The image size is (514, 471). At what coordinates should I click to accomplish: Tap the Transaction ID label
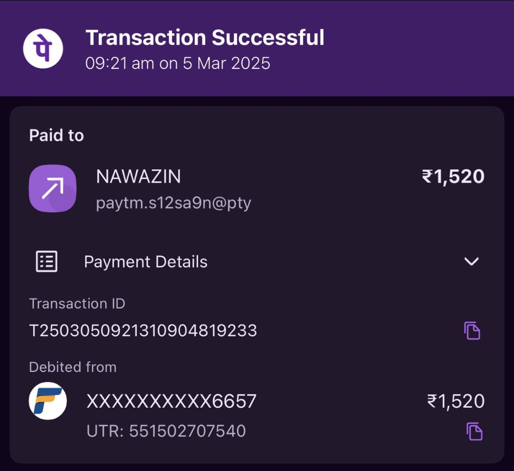[77, 304]
